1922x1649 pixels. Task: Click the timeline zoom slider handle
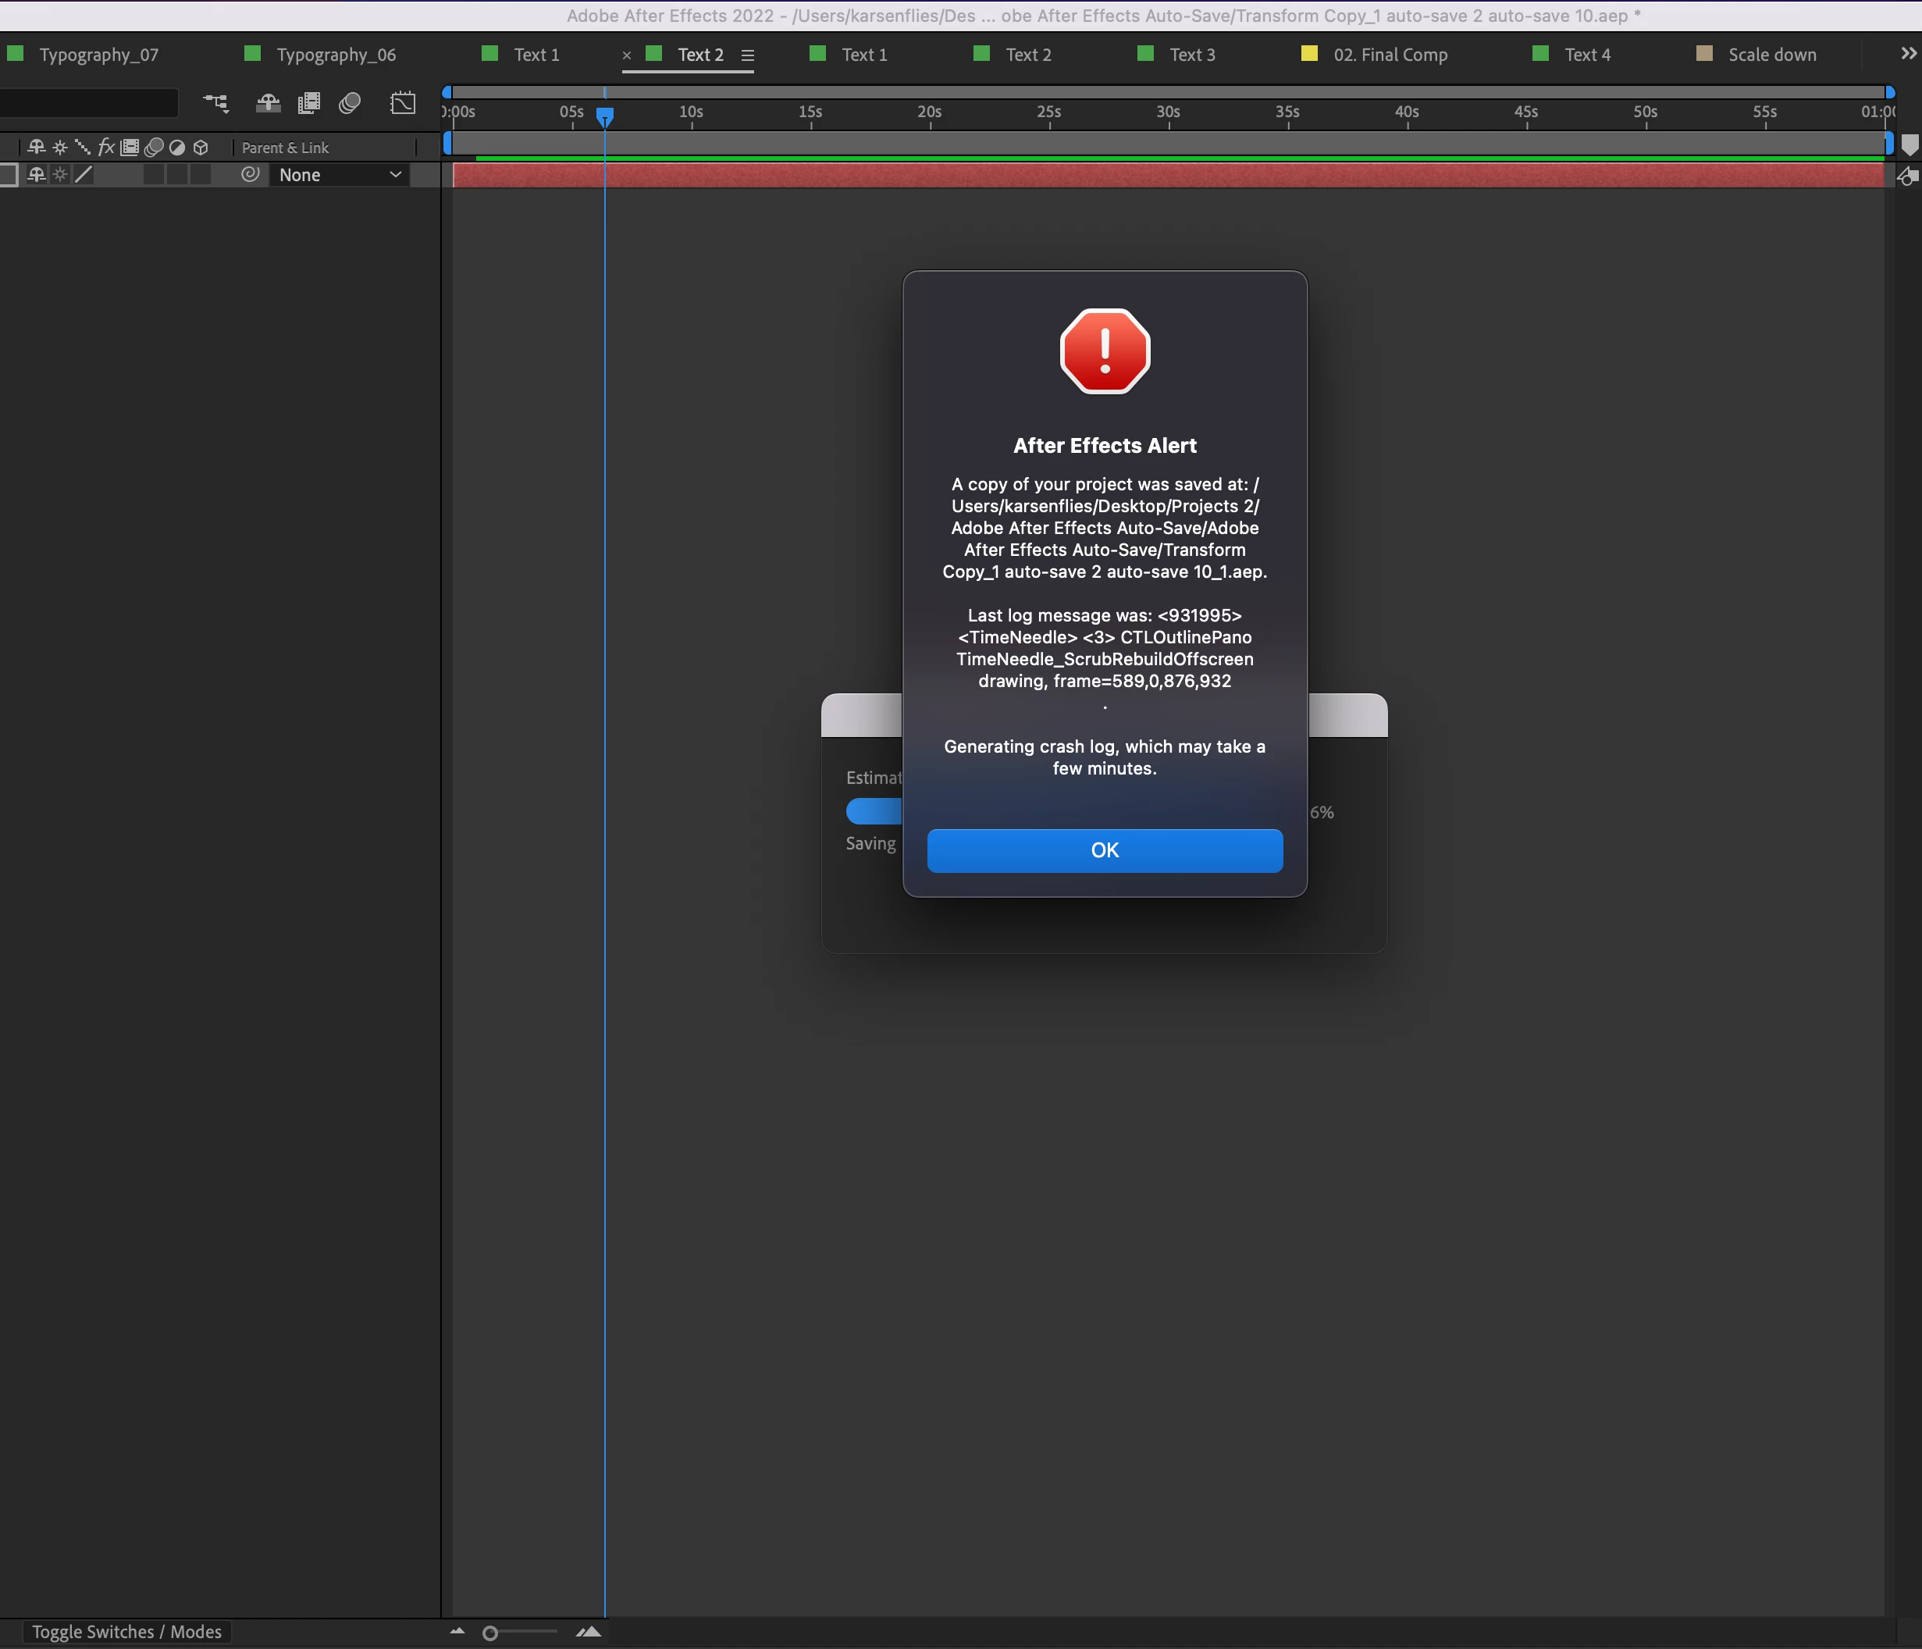coord(491,1633)
